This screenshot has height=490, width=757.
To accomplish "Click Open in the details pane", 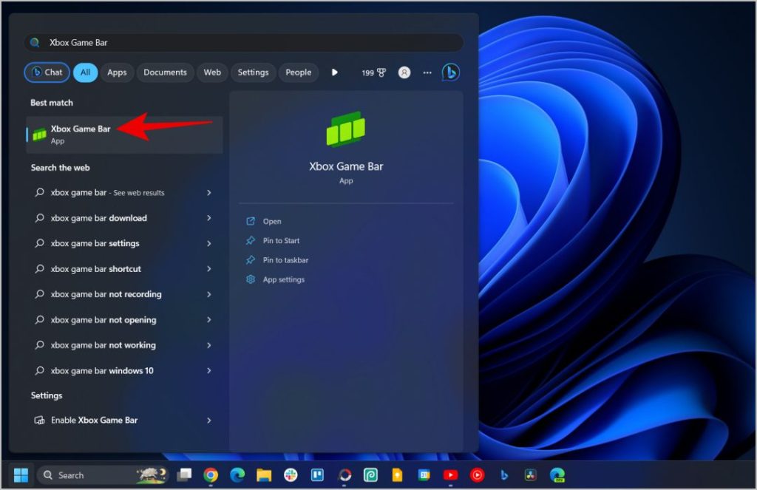I will pos(272,221).
